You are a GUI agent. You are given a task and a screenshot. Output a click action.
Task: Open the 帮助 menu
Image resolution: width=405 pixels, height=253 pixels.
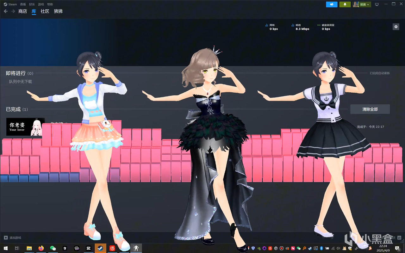pos(50,4)
